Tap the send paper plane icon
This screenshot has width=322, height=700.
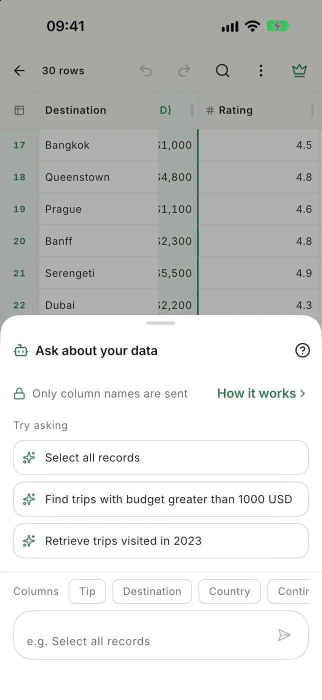tap(284, 635)
